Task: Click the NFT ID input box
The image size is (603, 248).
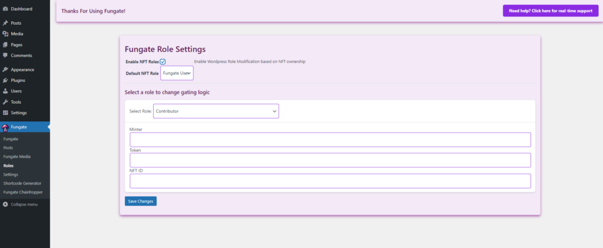Action: [x=330, y=181]
